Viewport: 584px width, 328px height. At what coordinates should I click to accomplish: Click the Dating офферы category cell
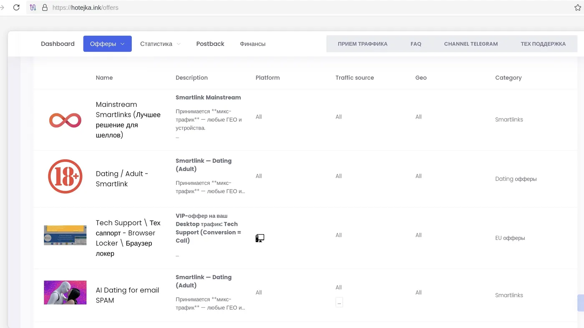click(x=516, y=179)
